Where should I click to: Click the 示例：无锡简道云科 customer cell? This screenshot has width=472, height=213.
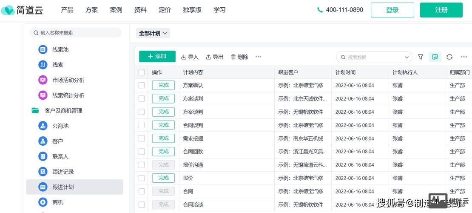pyautogui.click(x=302, y=165)
